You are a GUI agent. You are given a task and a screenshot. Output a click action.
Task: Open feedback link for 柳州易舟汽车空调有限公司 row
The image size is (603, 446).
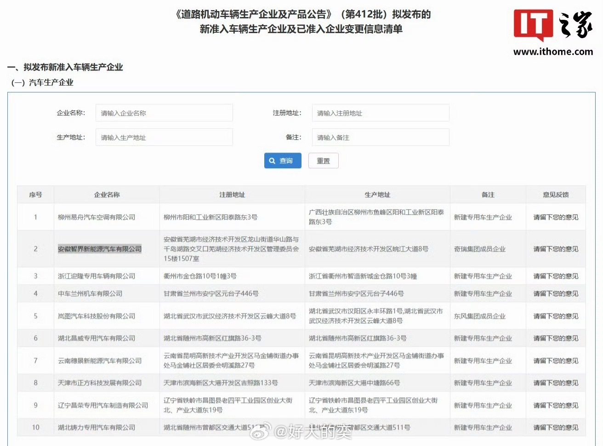pyautogui.click(x=556, y=217)
